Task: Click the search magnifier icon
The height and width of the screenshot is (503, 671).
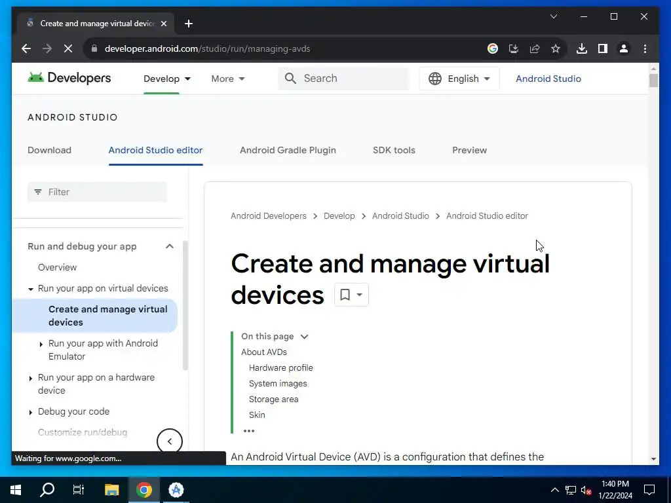Action: click(290, 79)
